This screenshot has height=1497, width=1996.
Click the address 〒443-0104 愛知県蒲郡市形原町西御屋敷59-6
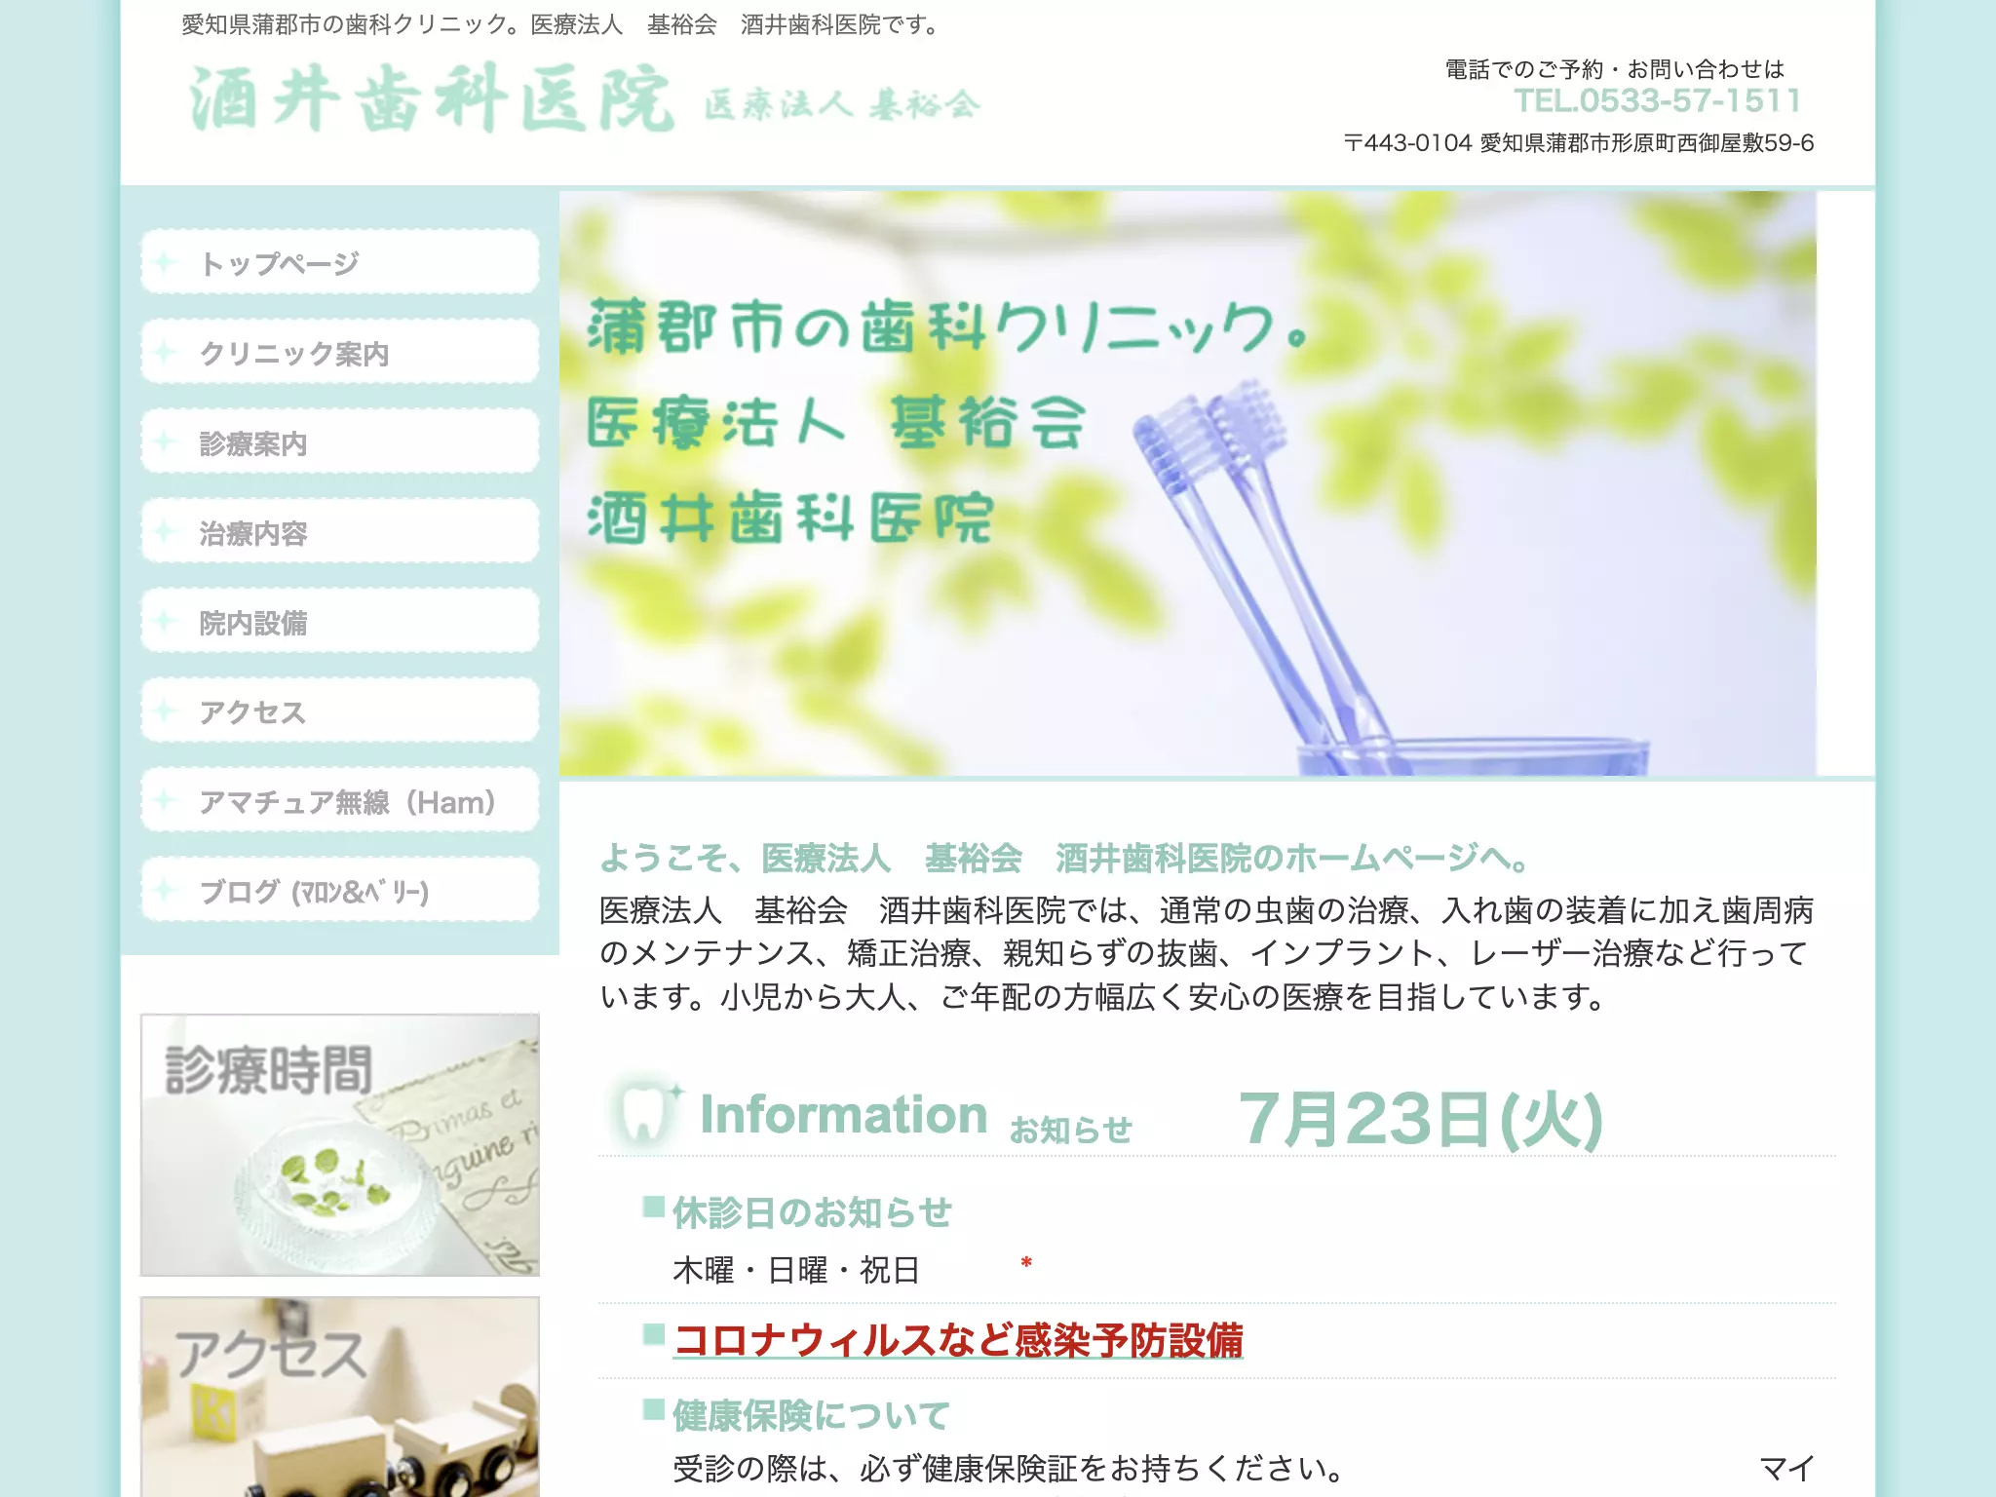coord(1579,142)
